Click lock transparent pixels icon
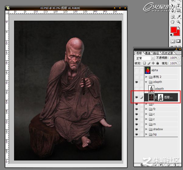Viewport: 183px width, 170px height. pos(144,63)
